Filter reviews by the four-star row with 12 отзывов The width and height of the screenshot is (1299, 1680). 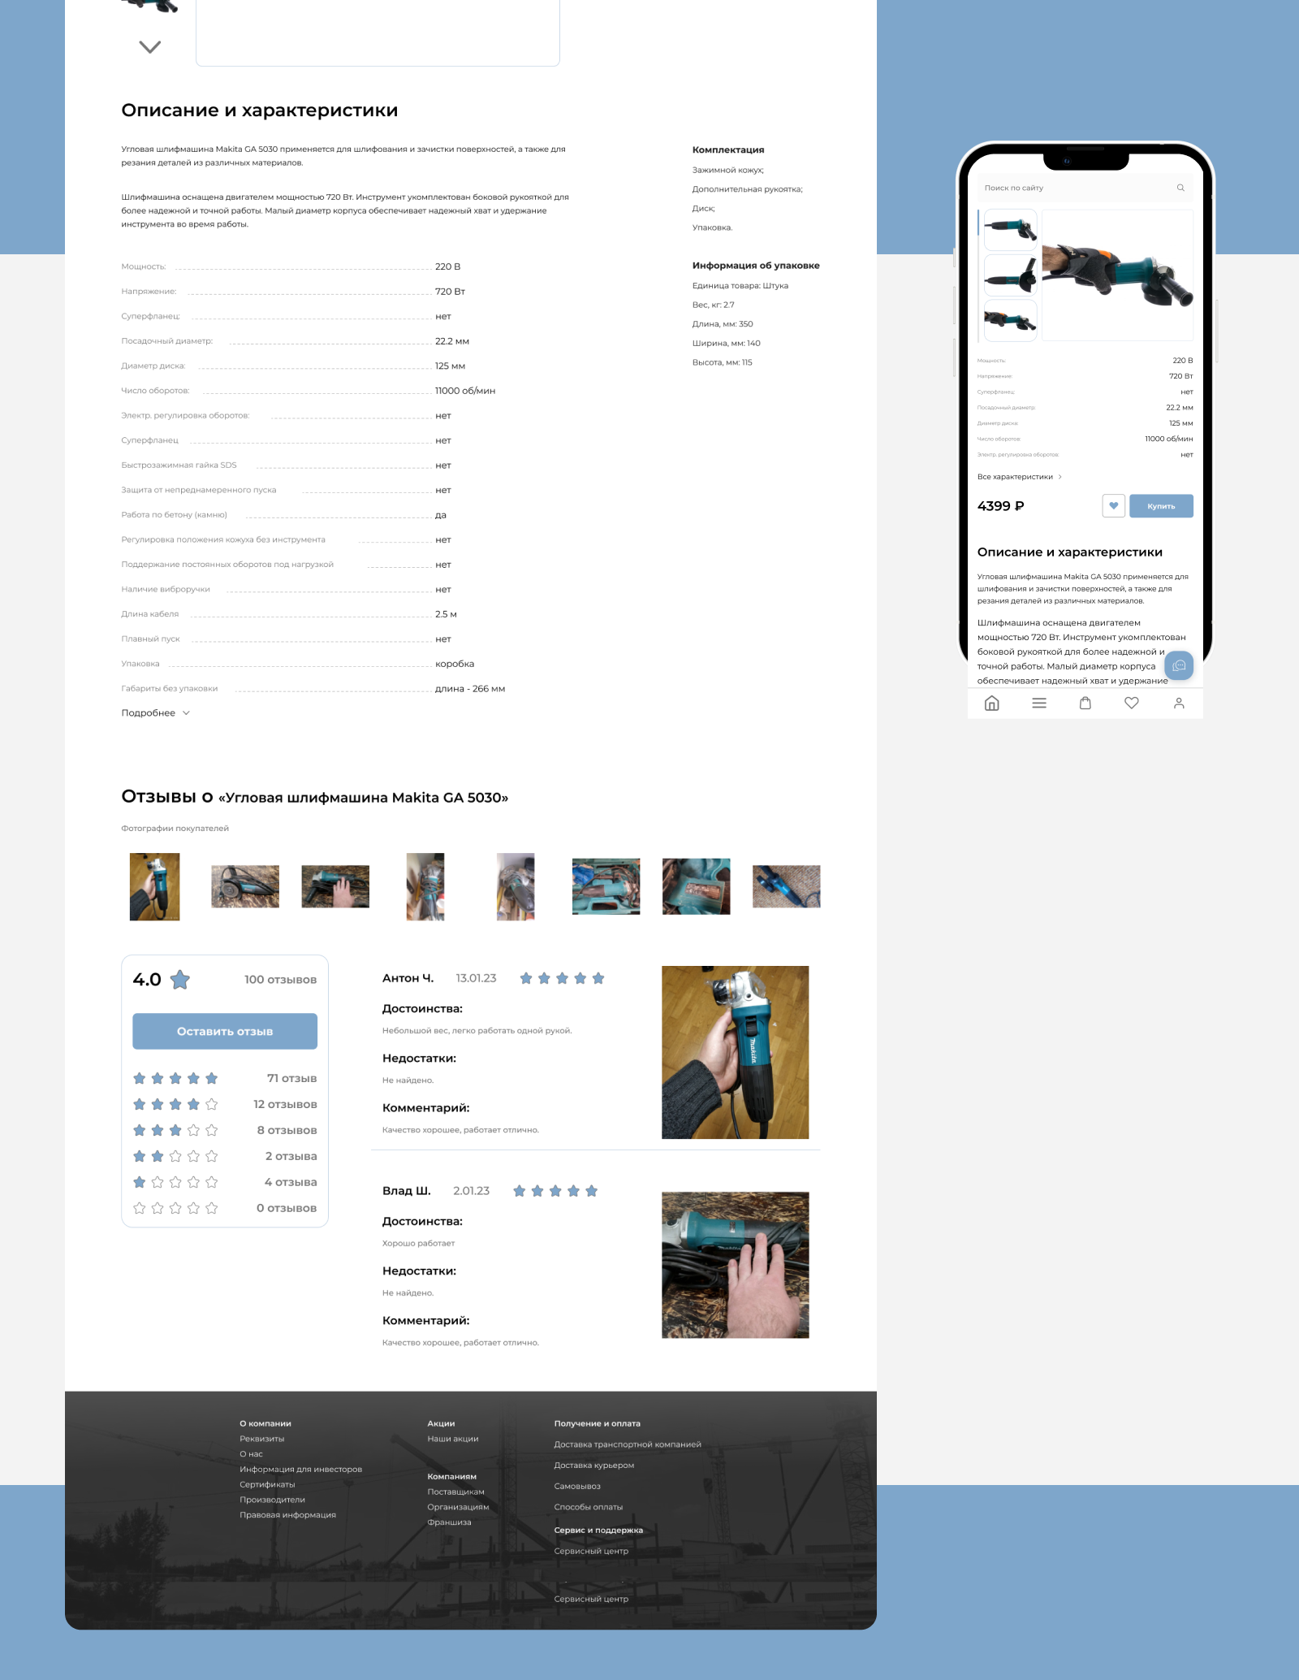[225, 1104]
